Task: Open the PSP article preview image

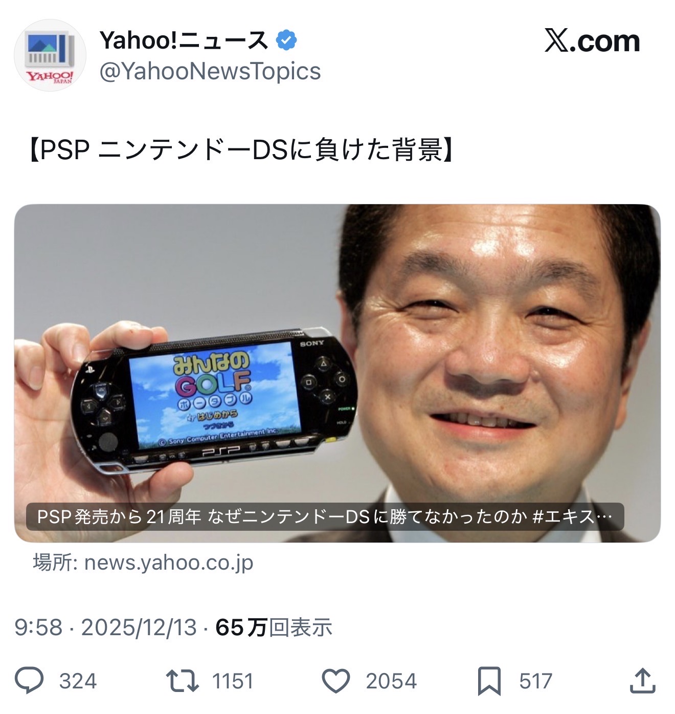Action: (x=337, y=373)
